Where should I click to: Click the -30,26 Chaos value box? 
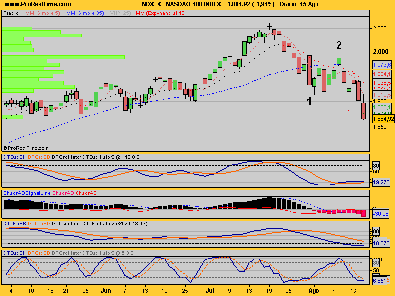pyautogui.click(x=381, y=214)
